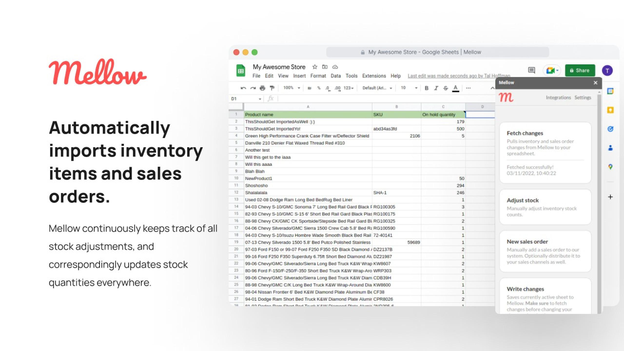
Task: Open Google Calendar in the side panel
Action: (x=610, y=91)
